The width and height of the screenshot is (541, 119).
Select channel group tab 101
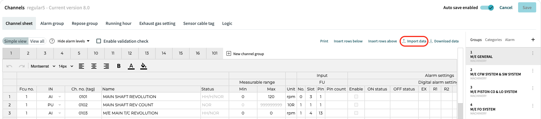click(x=215, y=53)
